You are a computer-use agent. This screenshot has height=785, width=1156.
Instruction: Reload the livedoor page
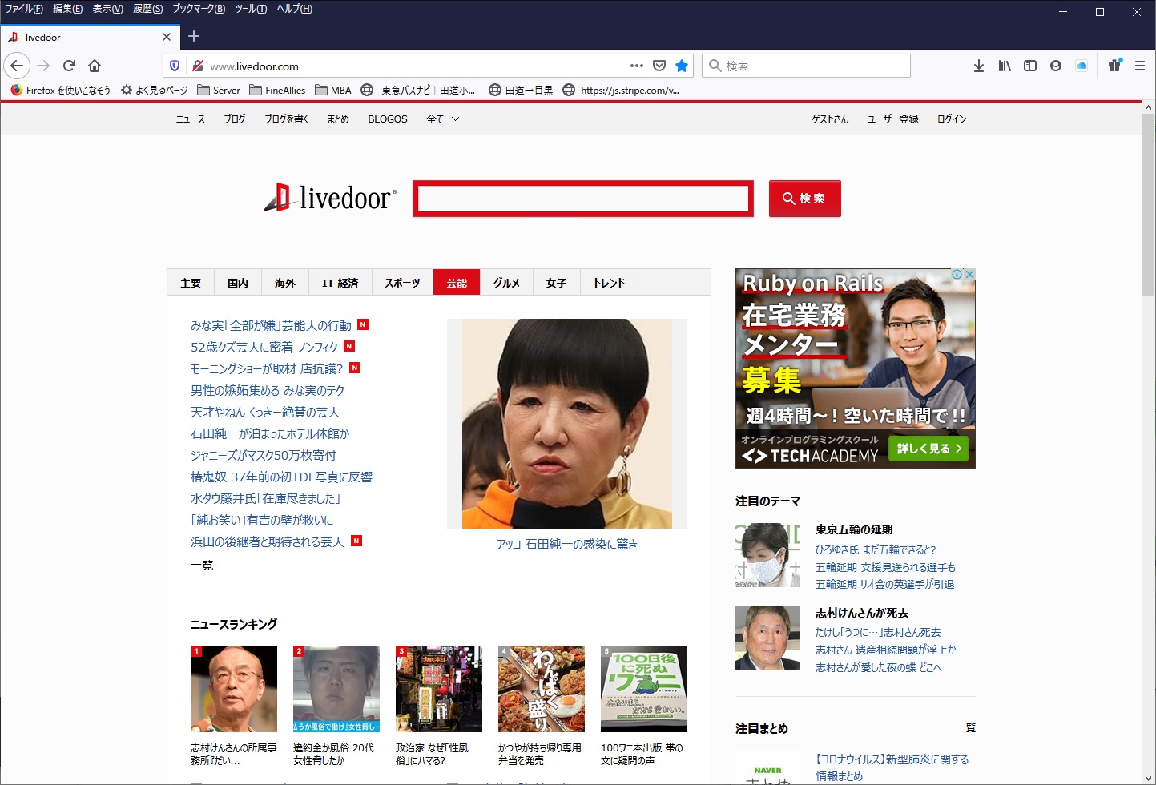(69, 66)
